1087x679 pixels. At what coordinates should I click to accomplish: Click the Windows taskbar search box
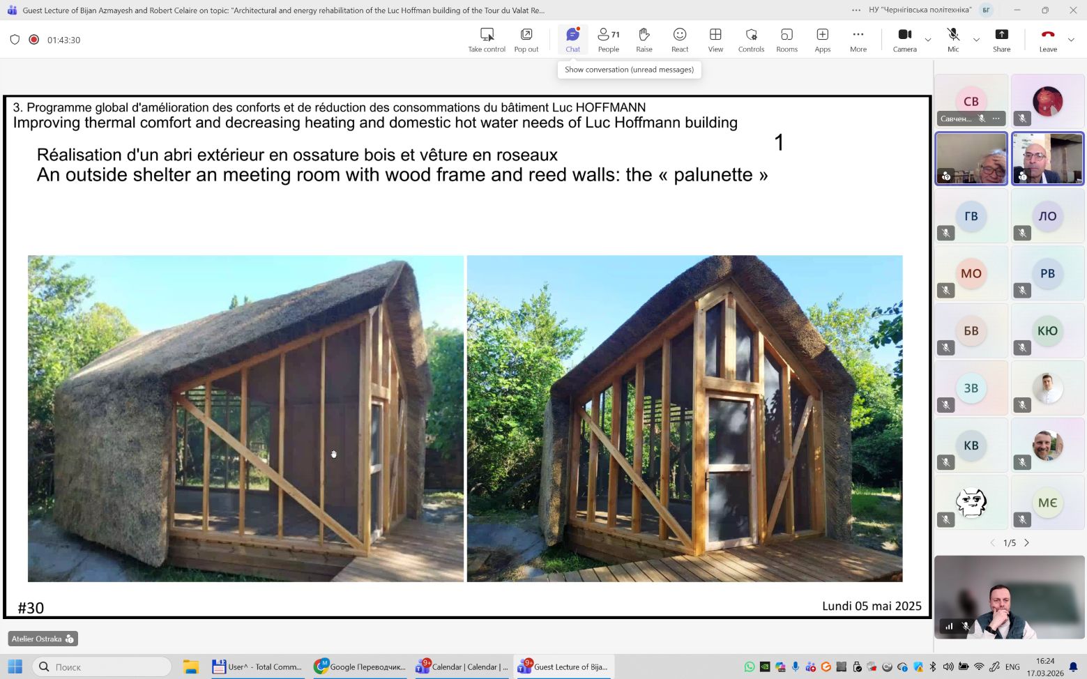(102, 667)
